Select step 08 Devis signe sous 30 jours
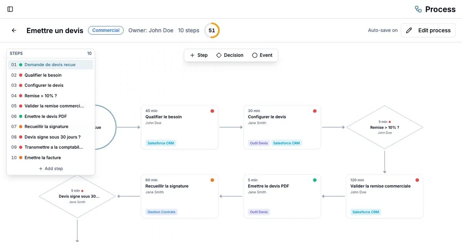The image size is (462, 242). click(51, 137)
